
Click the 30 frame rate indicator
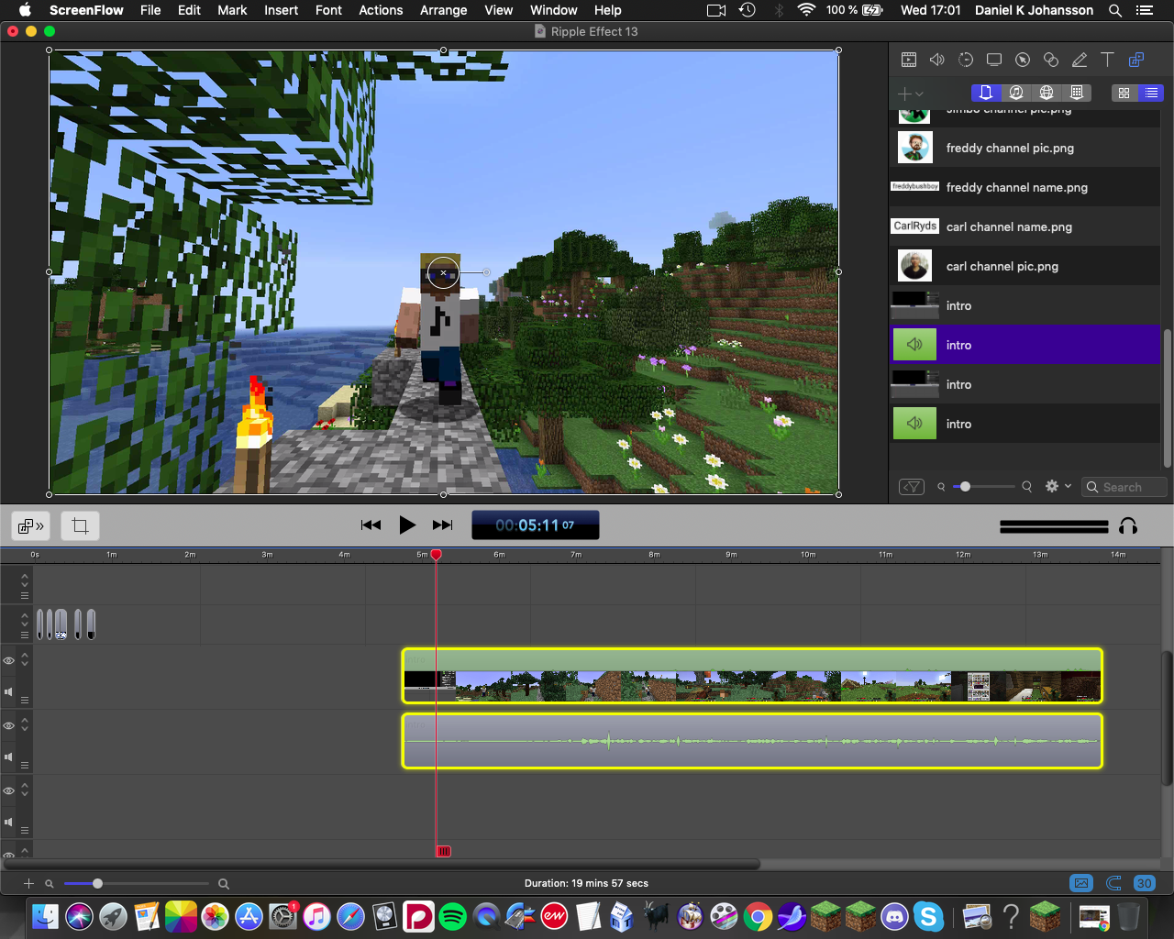(x=1144, y=883)
